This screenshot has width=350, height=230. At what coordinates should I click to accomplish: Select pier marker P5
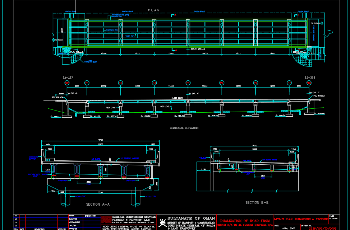coord(222,83)
